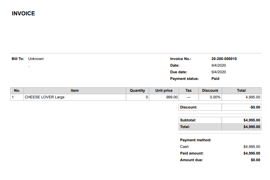Click the -$0.00 discount summary value
Image resolution: width=270 pixels, height=180 pixels.
click(255, 107)
